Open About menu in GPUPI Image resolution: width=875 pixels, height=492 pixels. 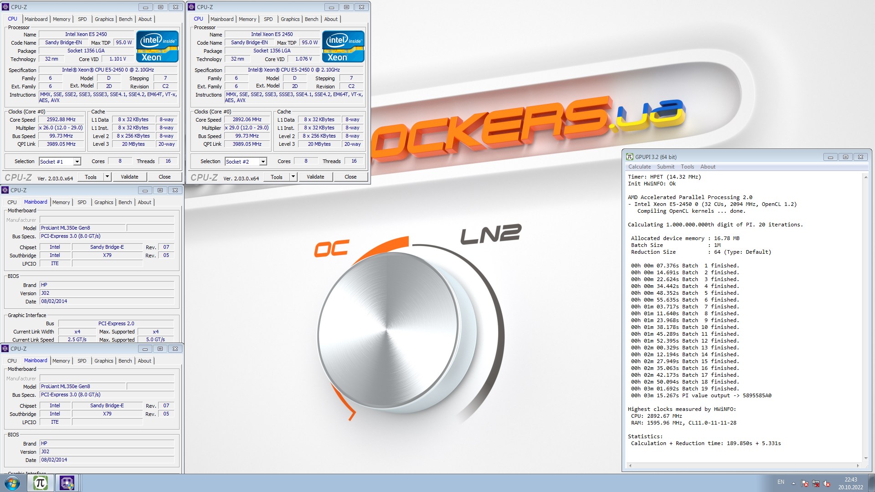[708, 167]
